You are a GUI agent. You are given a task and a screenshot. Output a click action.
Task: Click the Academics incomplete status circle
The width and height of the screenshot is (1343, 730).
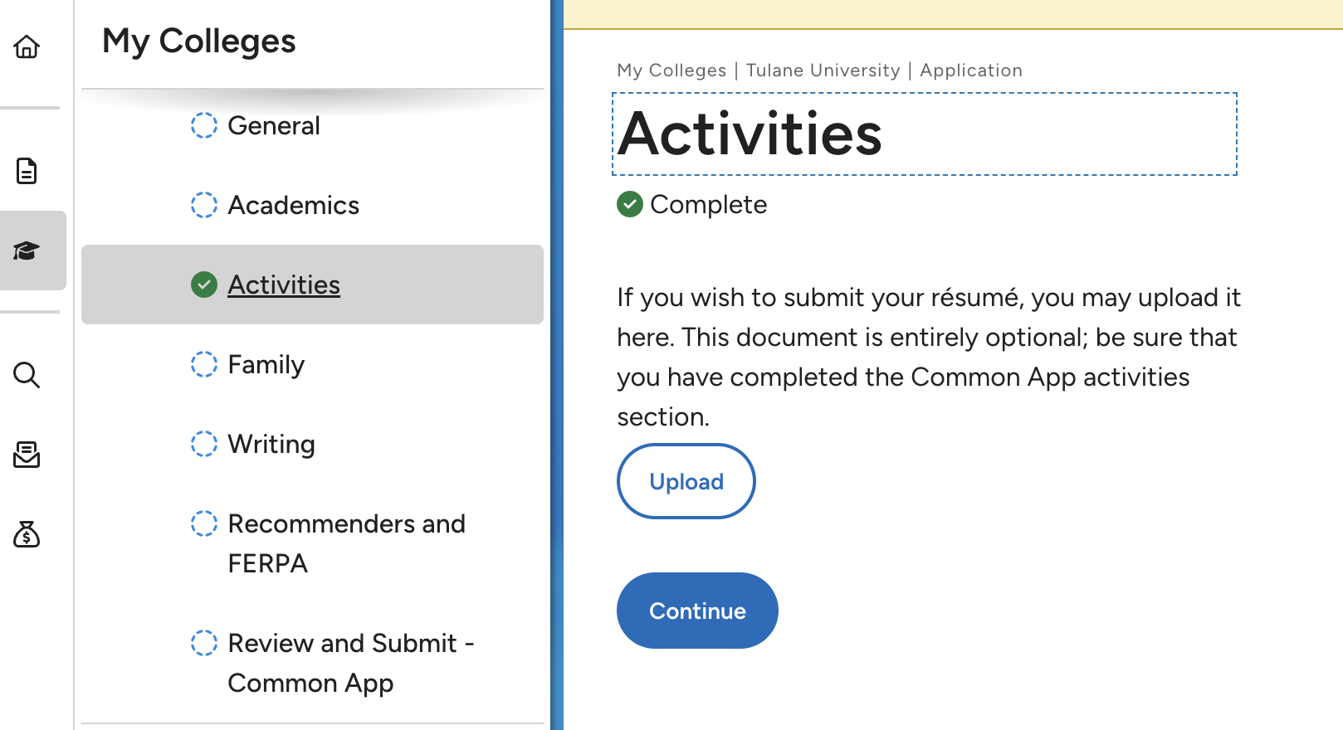[x=204, y=205]
